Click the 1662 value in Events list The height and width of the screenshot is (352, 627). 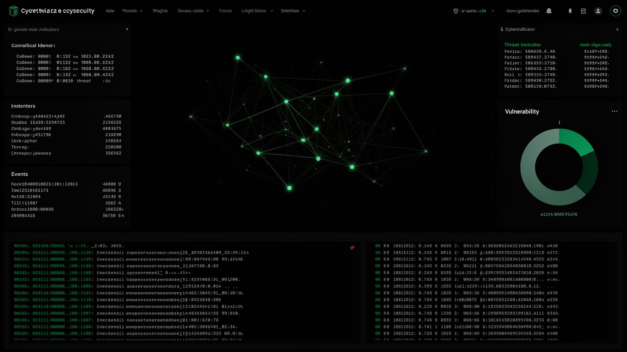tap(113, 203)
